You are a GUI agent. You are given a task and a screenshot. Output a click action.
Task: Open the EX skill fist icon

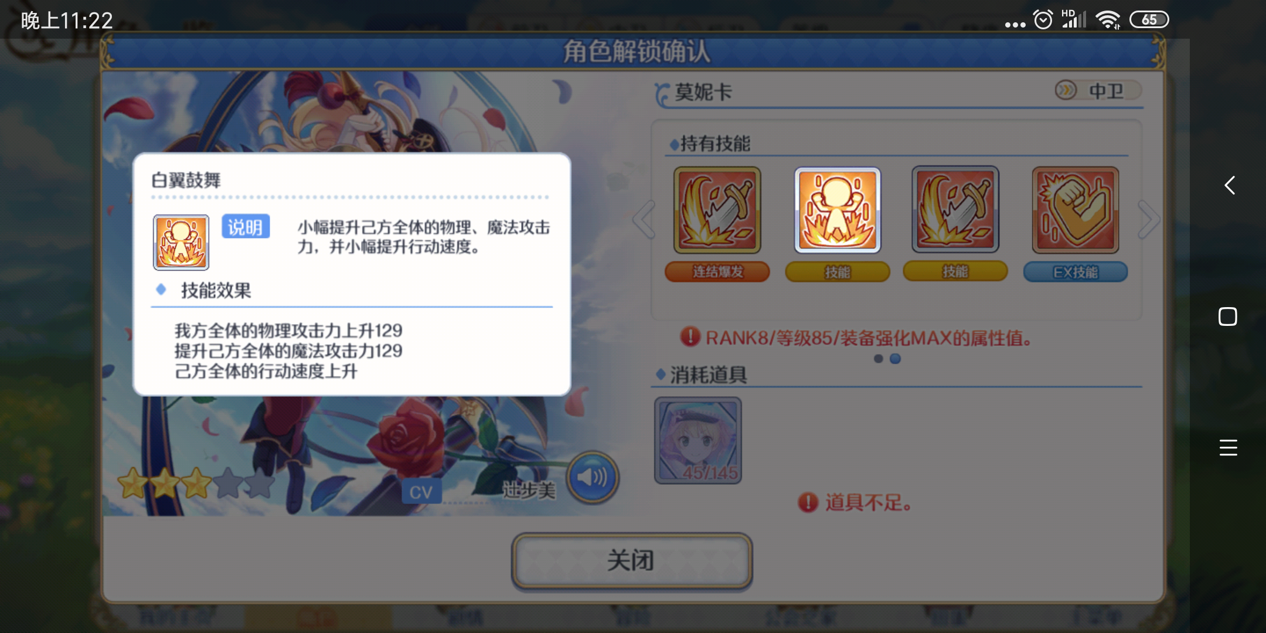[1076, 210]
